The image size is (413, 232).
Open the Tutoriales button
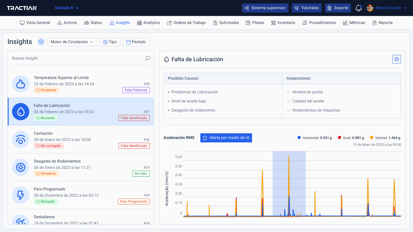click(x=306, y=8)
